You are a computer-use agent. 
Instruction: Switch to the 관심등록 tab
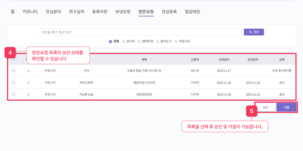click(x=169, y=11)
